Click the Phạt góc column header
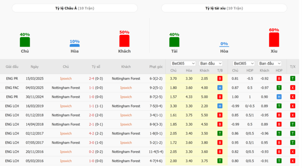This screenshot has width=302, height=168. 156,66
